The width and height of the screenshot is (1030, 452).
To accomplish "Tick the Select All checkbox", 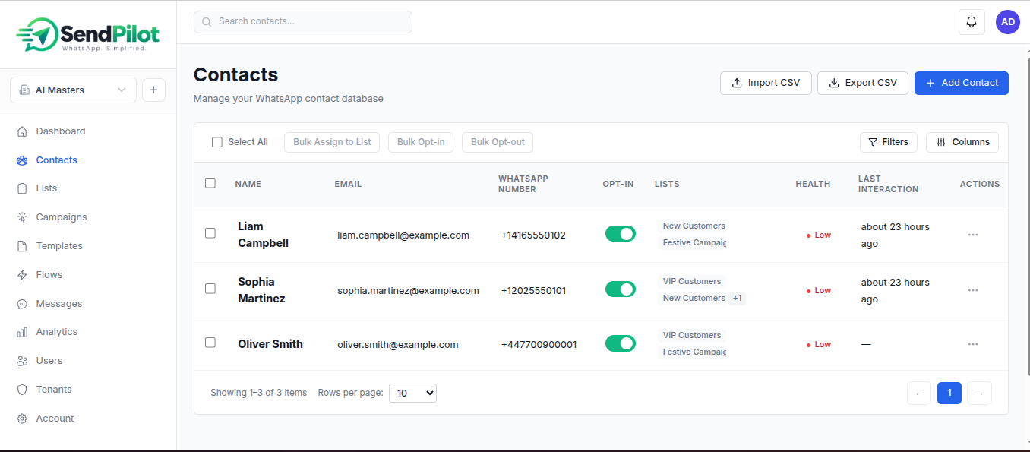I will (x=217, y=142).
